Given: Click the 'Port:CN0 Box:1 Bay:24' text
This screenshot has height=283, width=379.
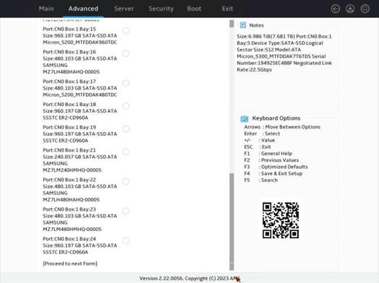Looking at the screenshot, I should (69, 239).
